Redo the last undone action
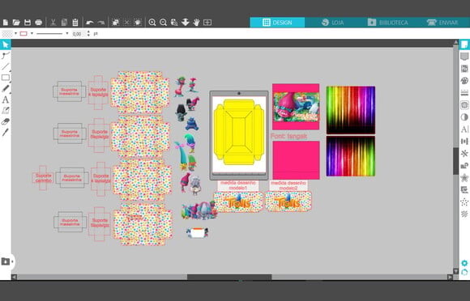 [x=100, y=23]
